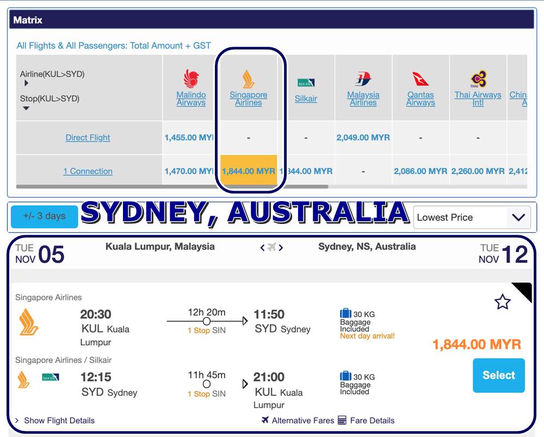The image size is (544, 437).
Task: Click the Kuala Lumpur, Malaysia origin heading
Action: pyautogui.click(x=160, y=246)
